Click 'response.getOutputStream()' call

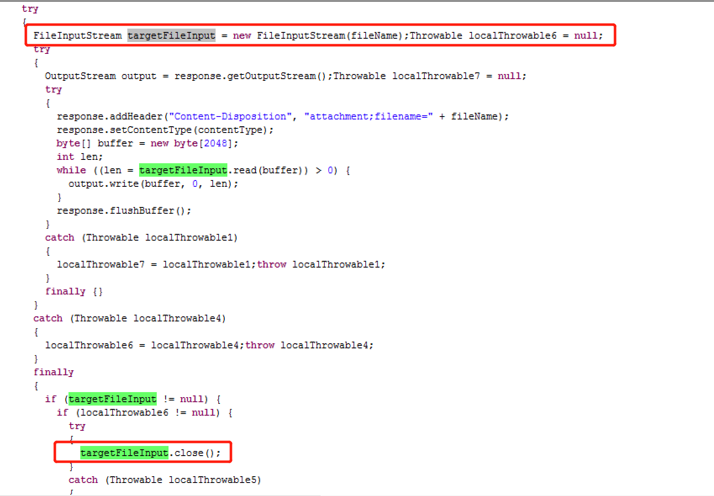coord(250,76)
